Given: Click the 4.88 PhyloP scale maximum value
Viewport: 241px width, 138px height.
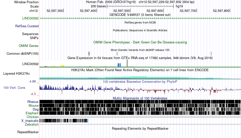Looking at the screenshot, I should coord(32,81).
